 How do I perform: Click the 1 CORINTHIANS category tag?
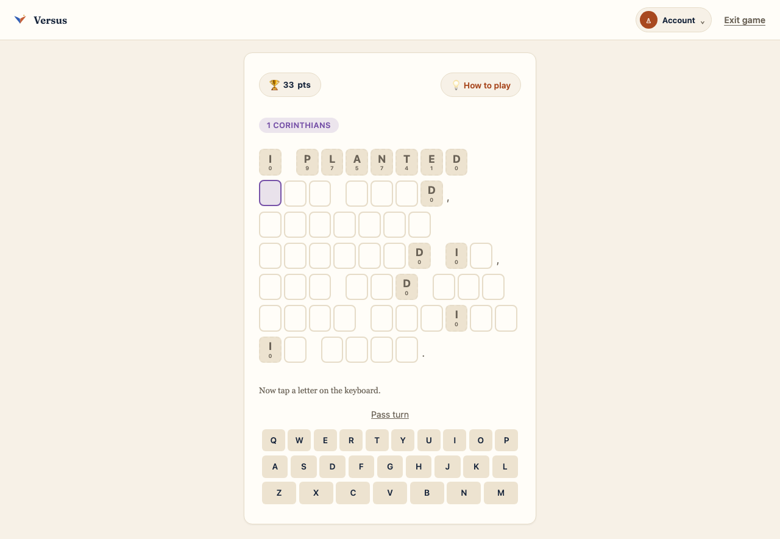coord(299,125)
